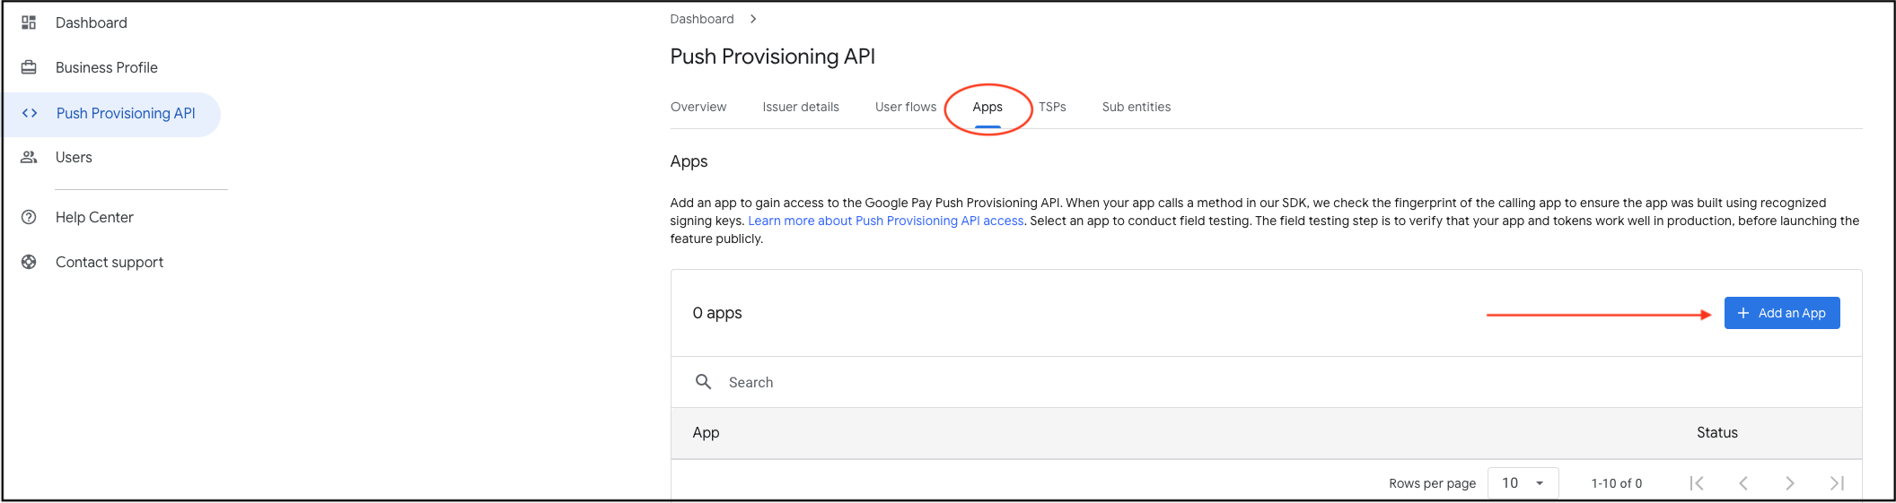Click the '1-10 of 0' pagination text
Image resolution: width=1896 pixels, height=503 pixels.
1617,483
